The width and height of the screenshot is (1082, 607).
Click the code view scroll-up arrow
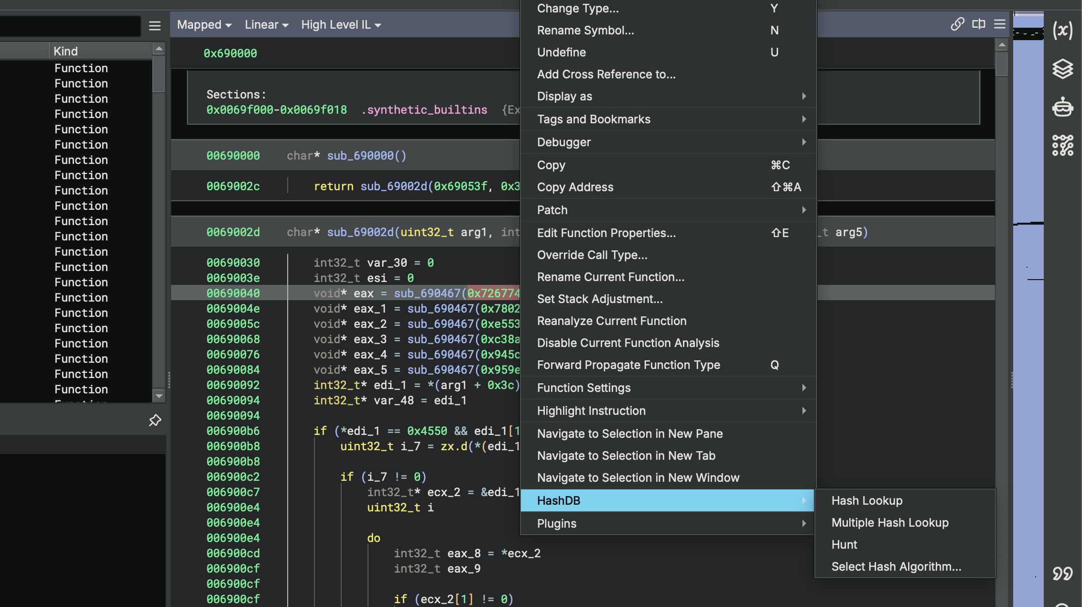click(x=1002, y=45)
